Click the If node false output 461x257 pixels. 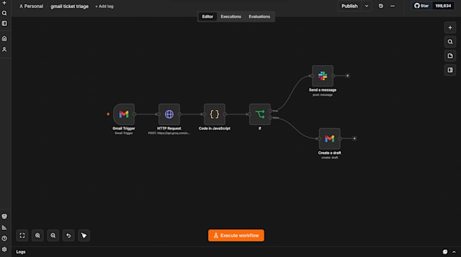click(x=270, y=117)
